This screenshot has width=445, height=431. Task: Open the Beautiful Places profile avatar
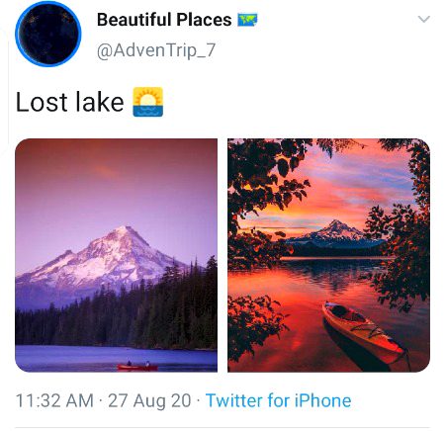48,35
